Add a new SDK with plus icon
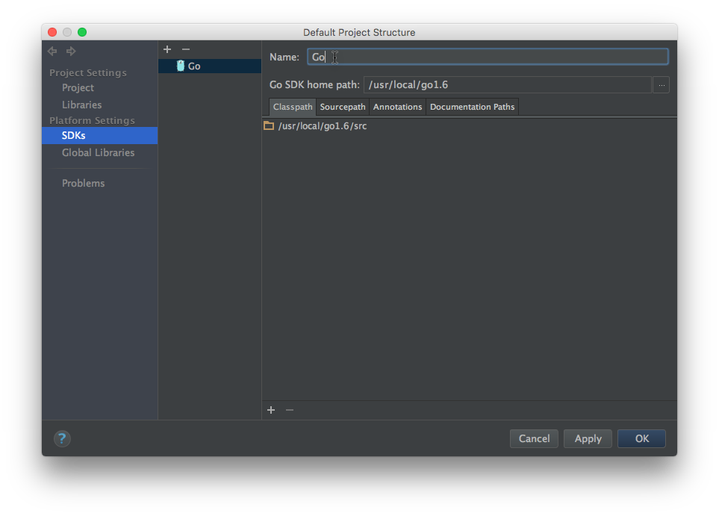Image resolution: width=719 pixels, height=516 pixels. click(167, 49)
